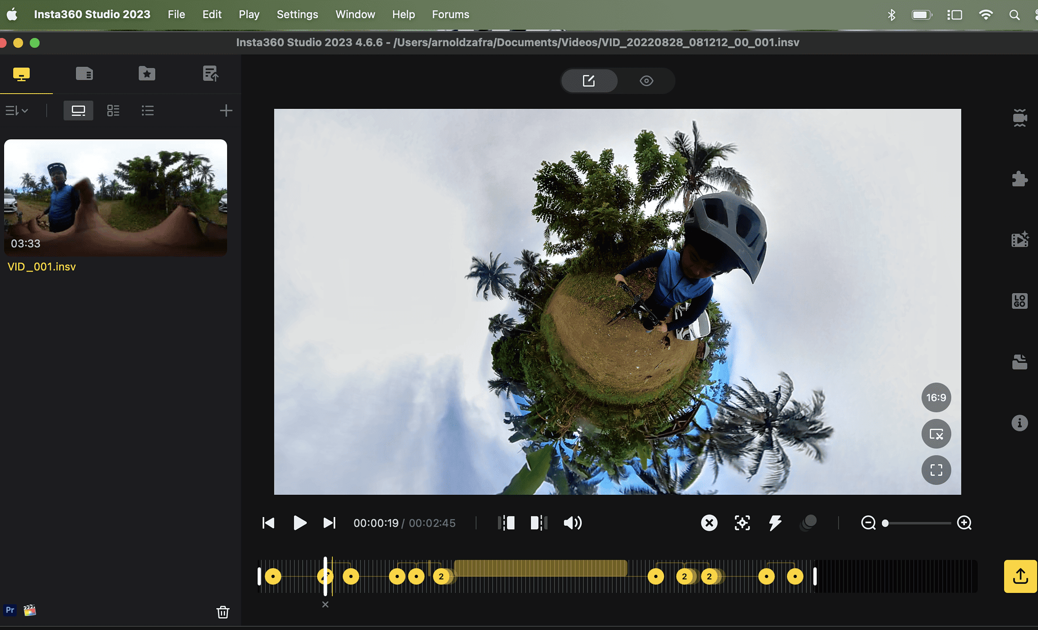Select the VID_001.insv thumbnail
1038x630 pixels.
point(115,198)
